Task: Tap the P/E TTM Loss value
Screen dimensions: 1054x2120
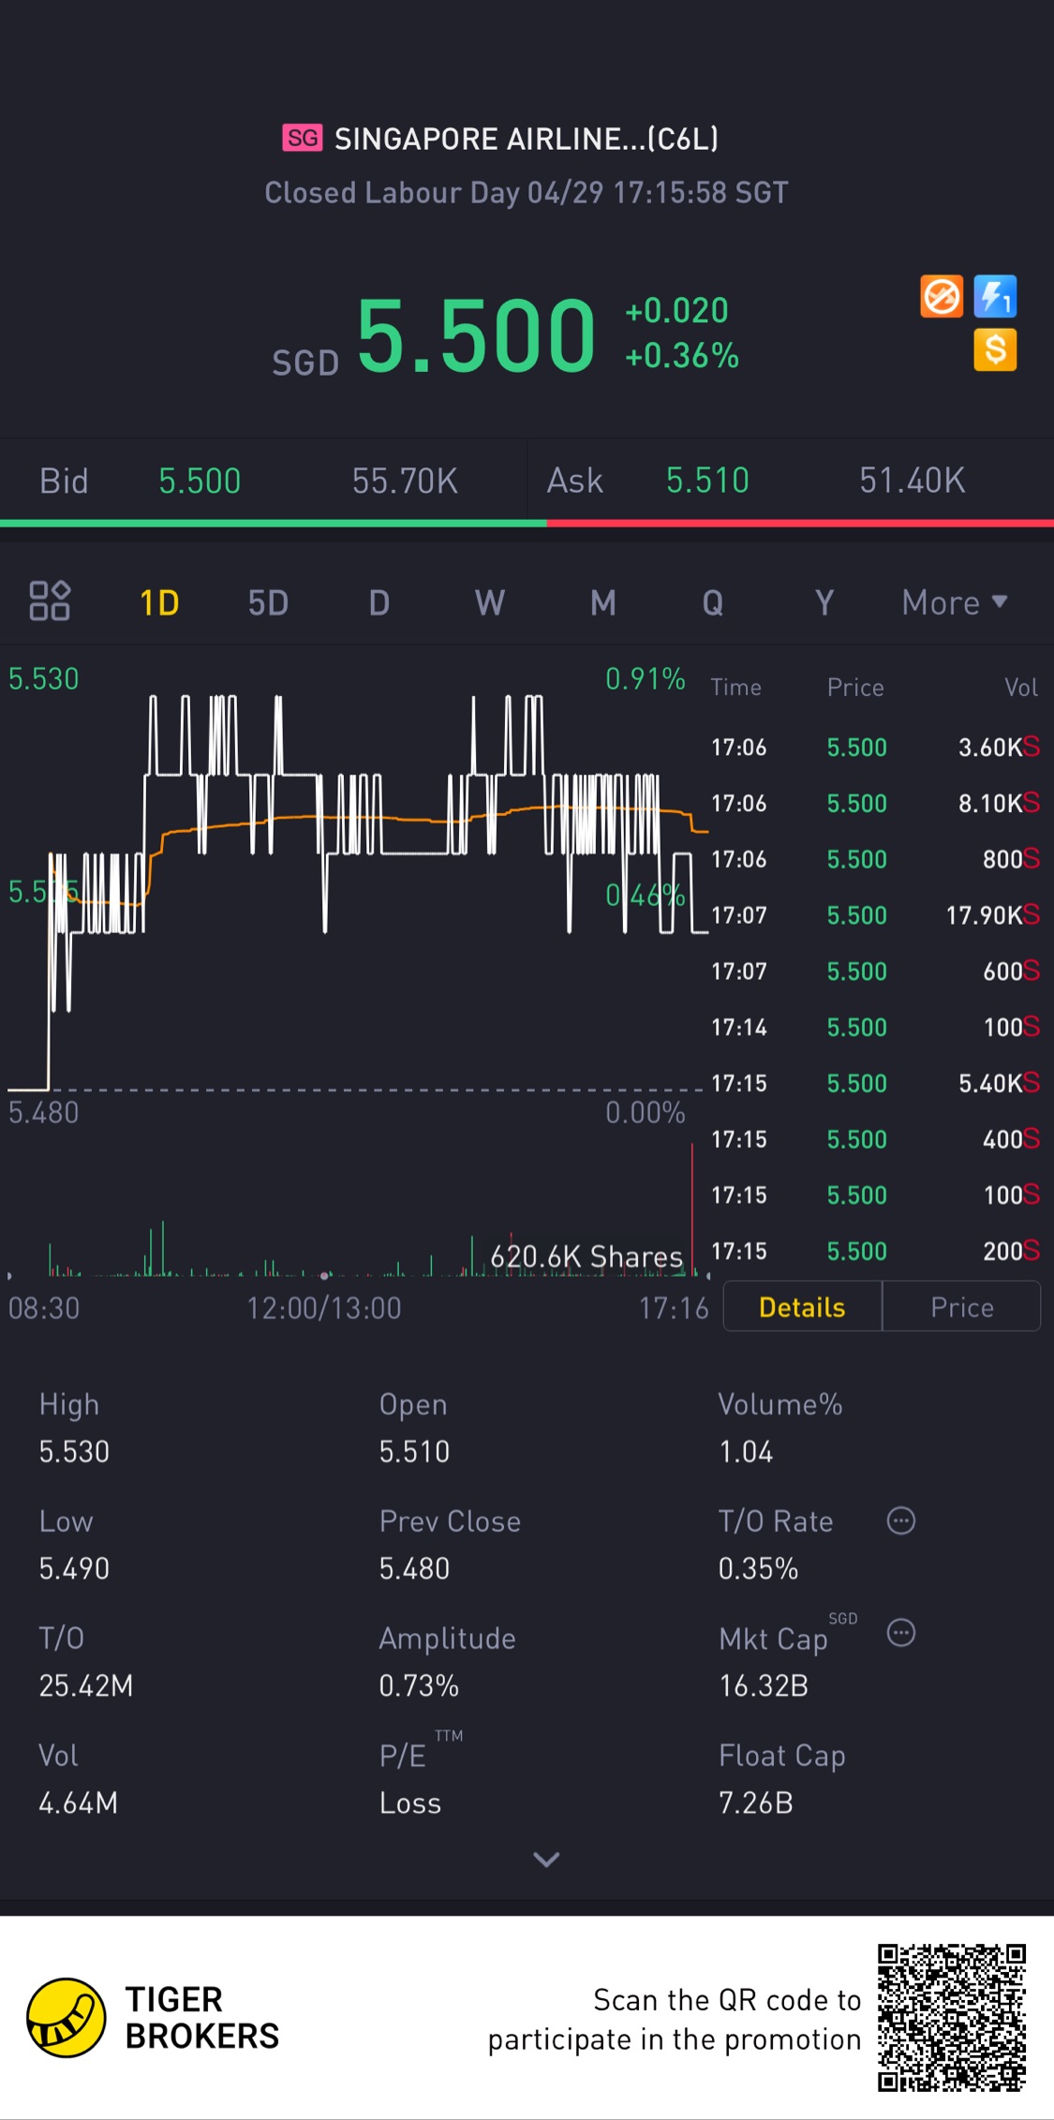Action: click(409, 1802)
